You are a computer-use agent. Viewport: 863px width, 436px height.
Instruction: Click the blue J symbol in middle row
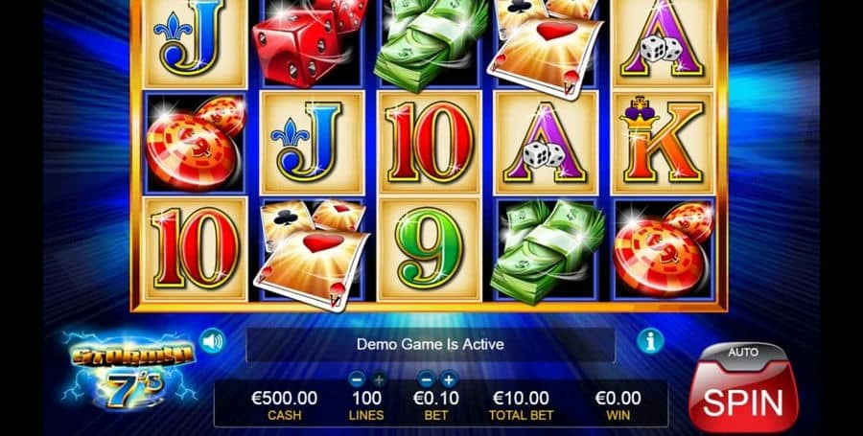pos(312,142)
